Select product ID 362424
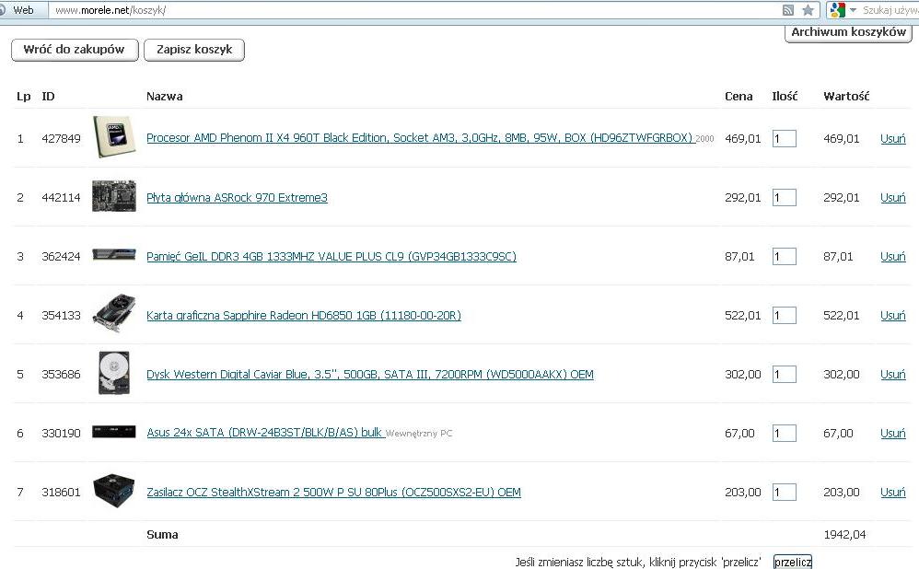 point(61,256)
